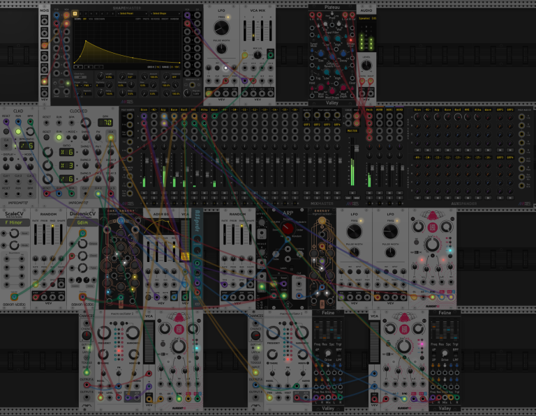Click the ShapeMaster INVERT button
The height and width of the screenshot is (416, 536).
click(165, 19)
